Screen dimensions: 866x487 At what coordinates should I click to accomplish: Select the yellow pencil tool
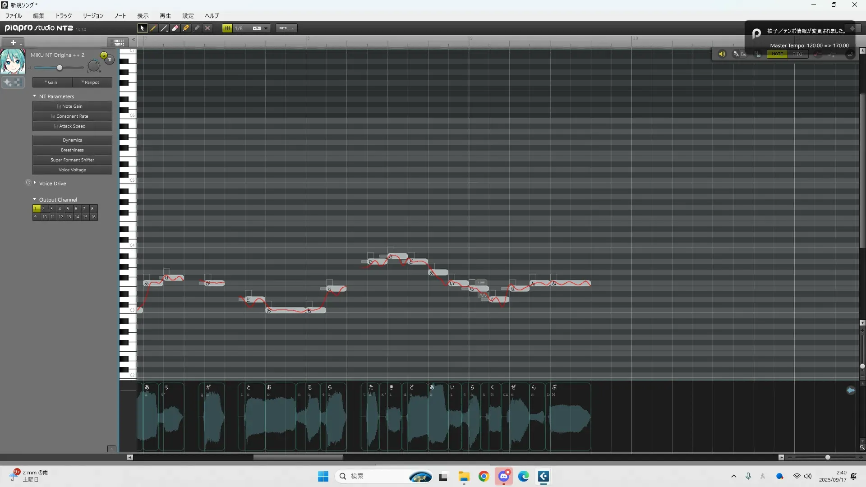(153, 28)
